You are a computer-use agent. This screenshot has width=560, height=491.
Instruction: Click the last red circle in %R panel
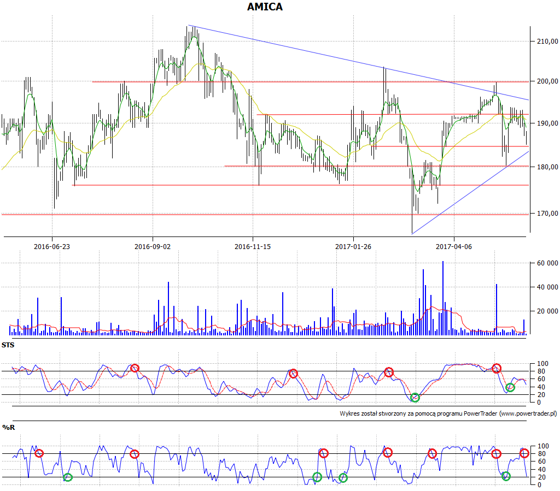click(524, 453)
